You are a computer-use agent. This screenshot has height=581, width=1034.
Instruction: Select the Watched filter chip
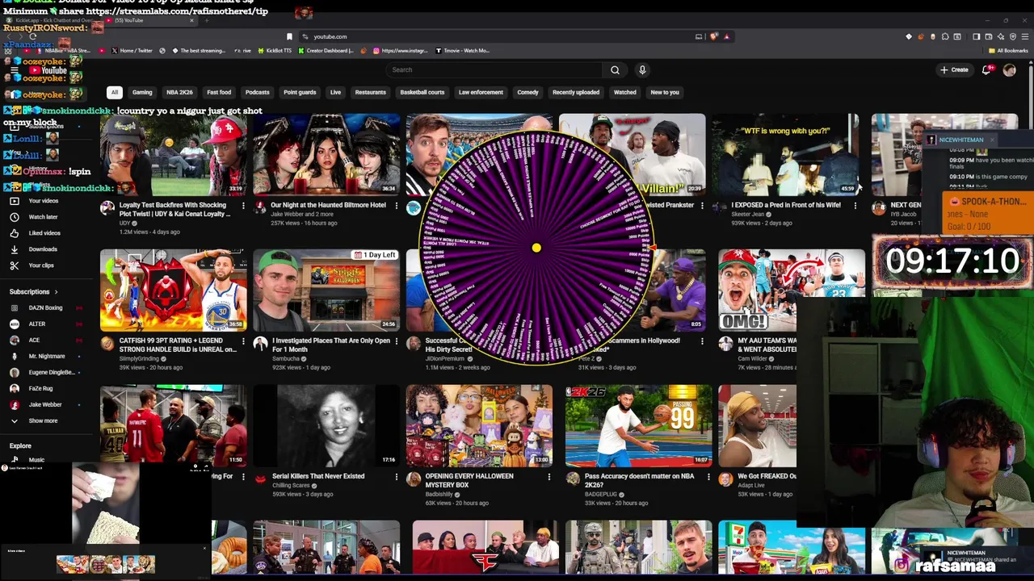pos(625,92)
